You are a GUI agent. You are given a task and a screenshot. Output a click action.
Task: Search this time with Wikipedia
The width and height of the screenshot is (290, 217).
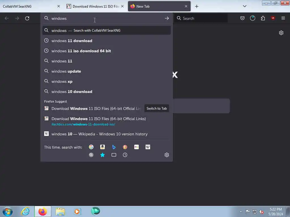[148, 147]
